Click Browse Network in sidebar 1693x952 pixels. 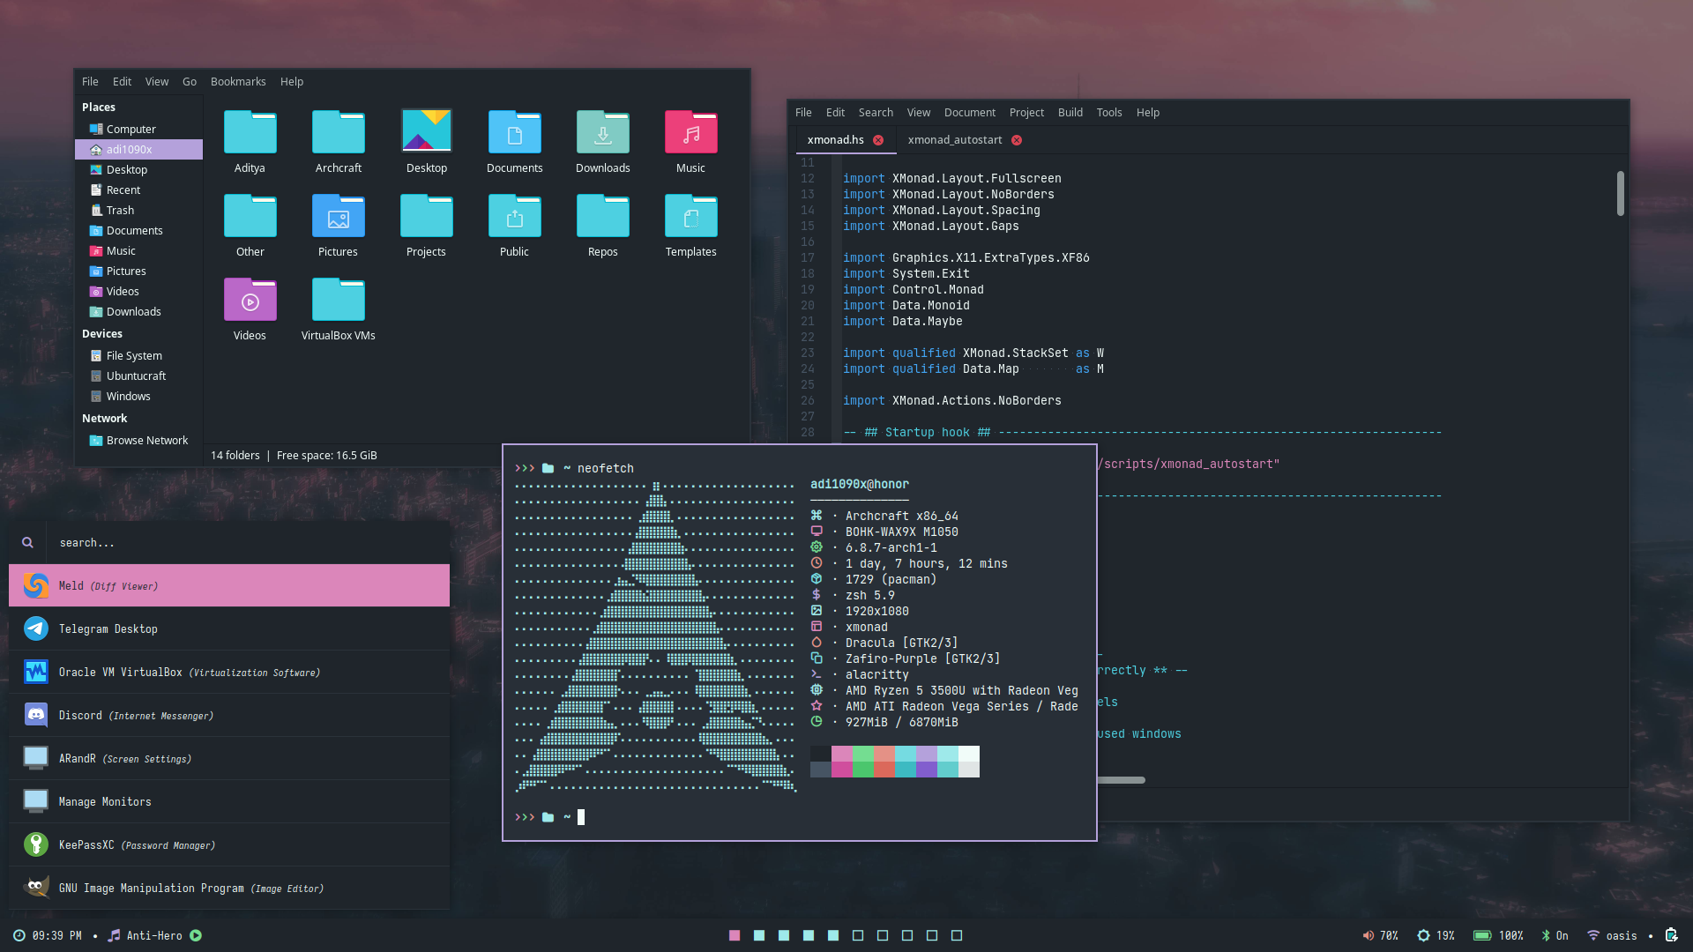(x=146, y=440)
